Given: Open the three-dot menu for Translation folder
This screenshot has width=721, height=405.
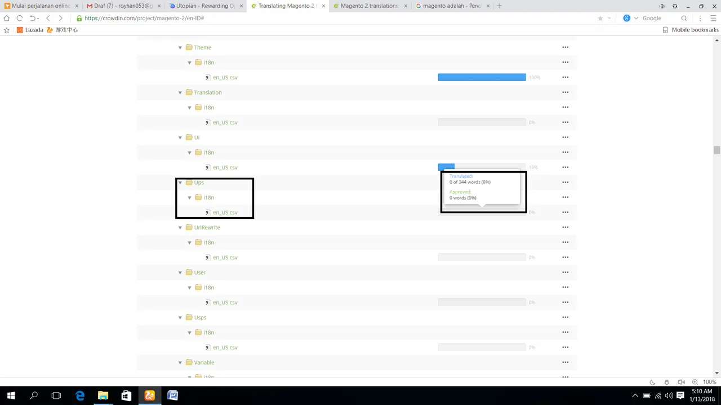Looking at the screenshot, I should click(x=565, y=92).
